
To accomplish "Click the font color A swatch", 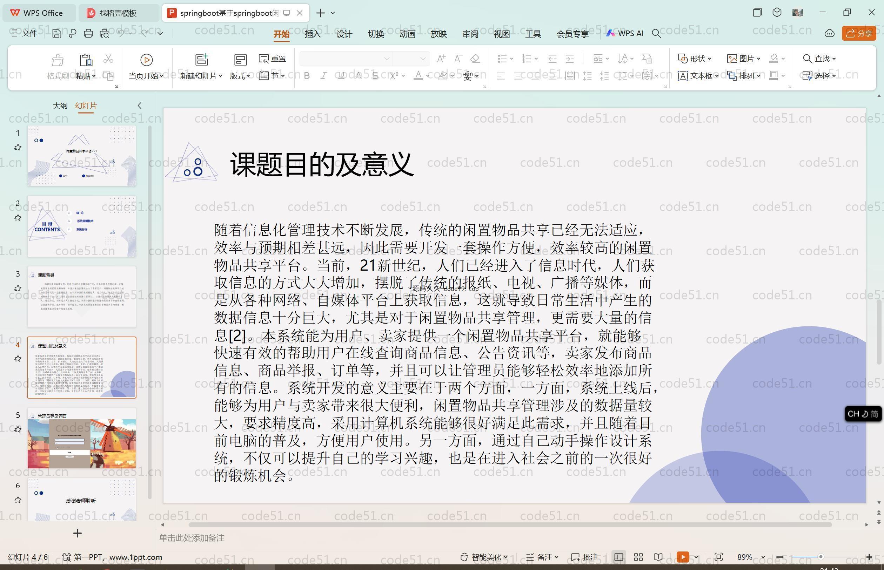I will 418,76.
